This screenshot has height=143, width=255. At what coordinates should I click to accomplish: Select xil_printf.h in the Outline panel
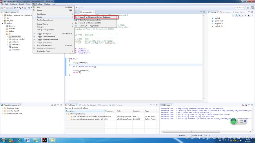coord(219,23)
